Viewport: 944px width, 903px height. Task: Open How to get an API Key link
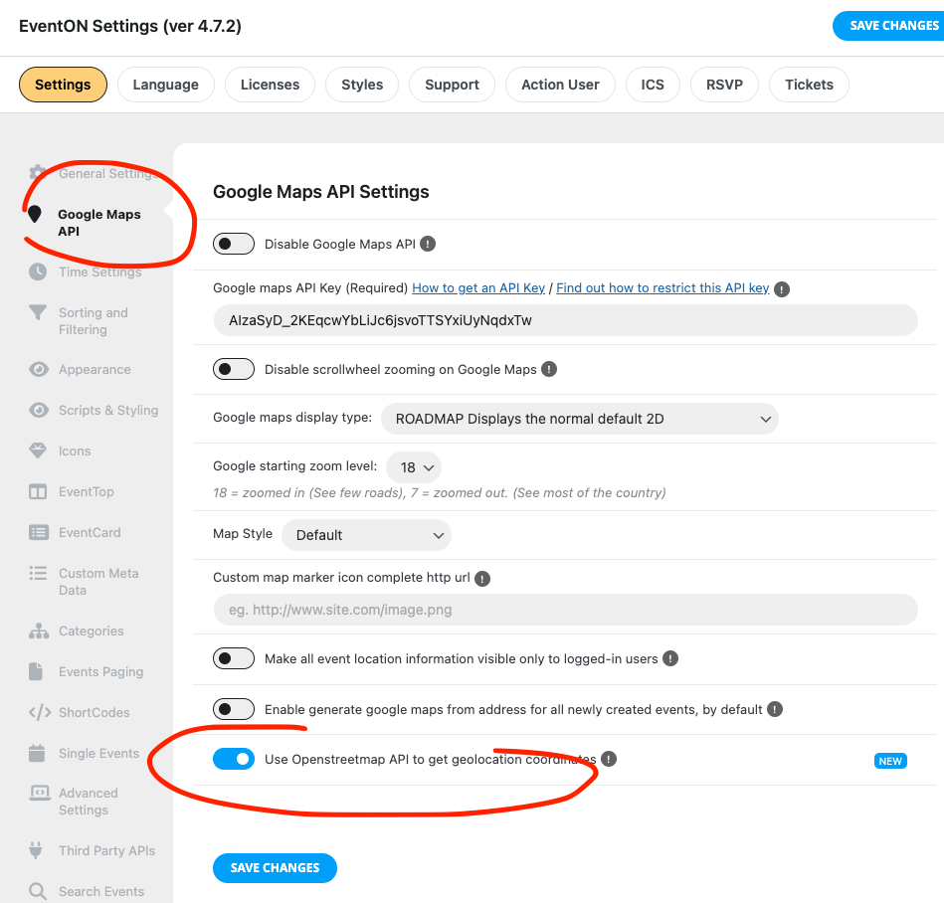478,287
